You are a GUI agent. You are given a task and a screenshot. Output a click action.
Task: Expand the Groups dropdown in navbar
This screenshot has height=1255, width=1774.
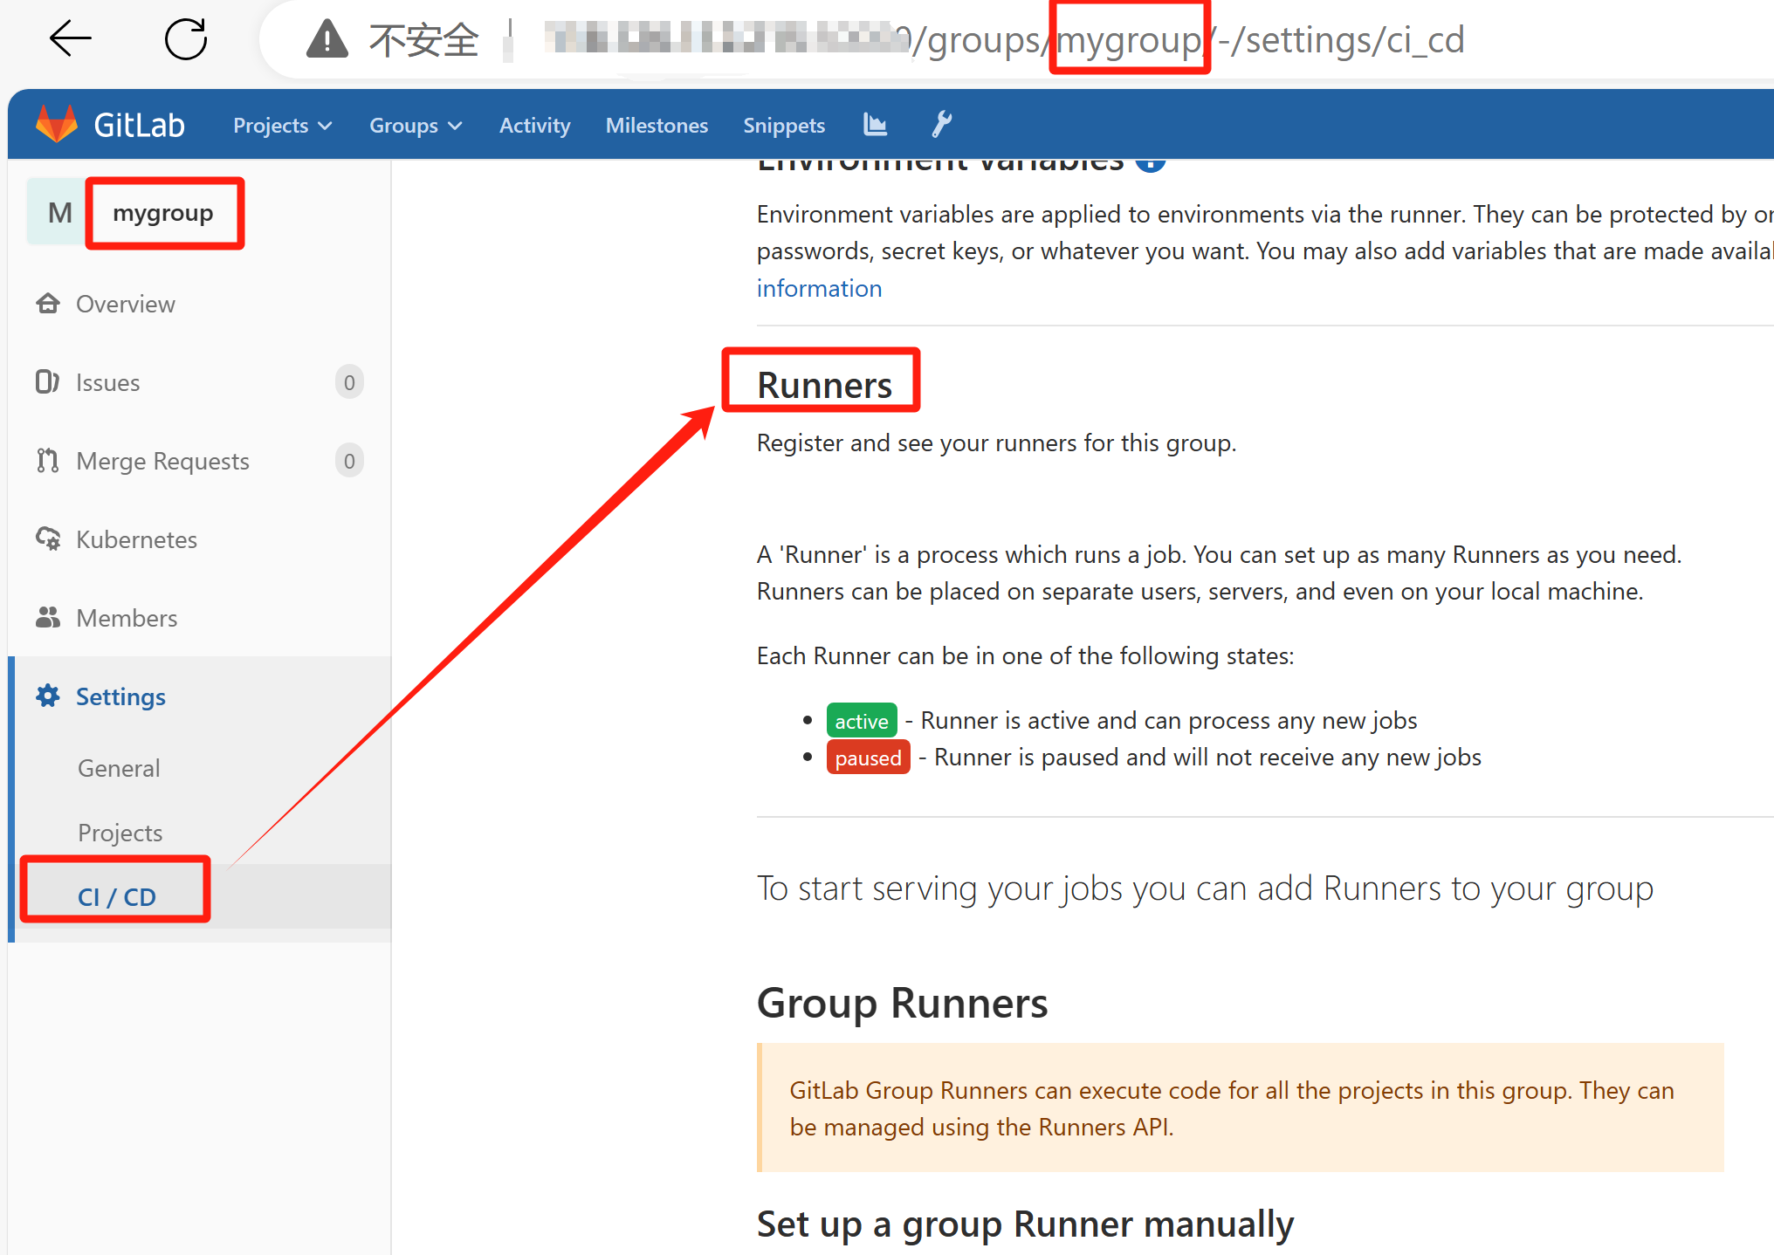point(415,125)
